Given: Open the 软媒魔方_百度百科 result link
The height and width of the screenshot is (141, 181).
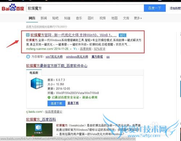Looking at the screenshot, I should pyautogui.click(x=41, y=119).
